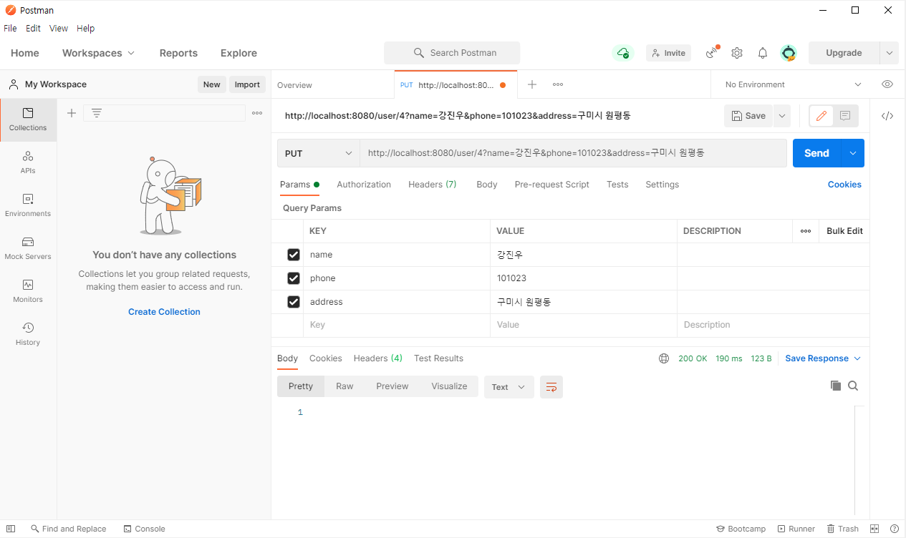Switch to the Pre-request Script tab
The width and height of the screenshot is (906, 538).
pos(552,185)
